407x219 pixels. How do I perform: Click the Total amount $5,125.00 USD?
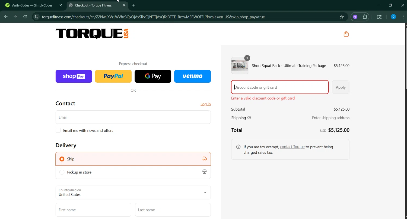(335, 130)
